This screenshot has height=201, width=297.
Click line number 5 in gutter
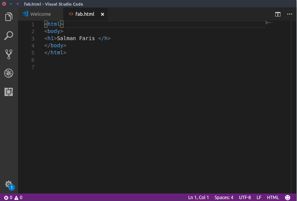coord(33,53)
